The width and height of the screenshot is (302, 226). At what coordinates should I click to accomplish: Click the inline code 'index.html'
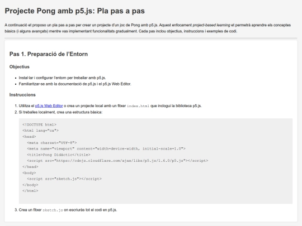[x=138, y=106]
